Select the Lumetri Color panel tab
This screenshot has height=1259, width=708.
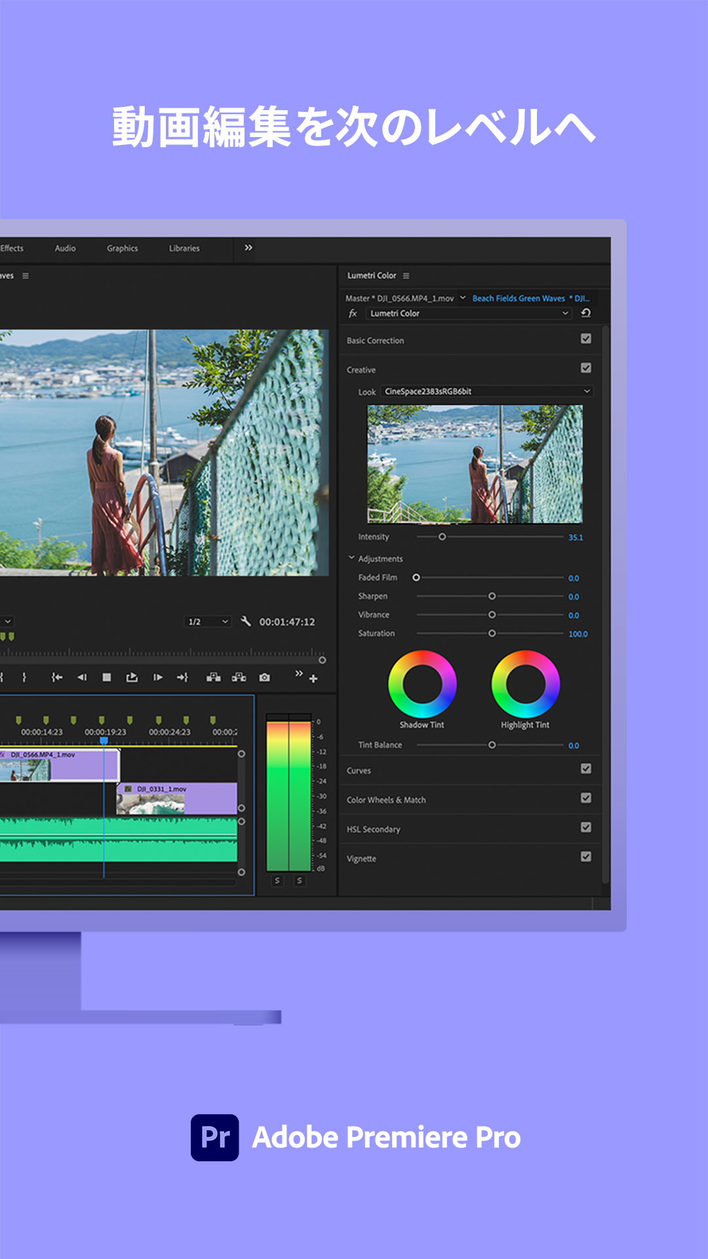[372, 275]
